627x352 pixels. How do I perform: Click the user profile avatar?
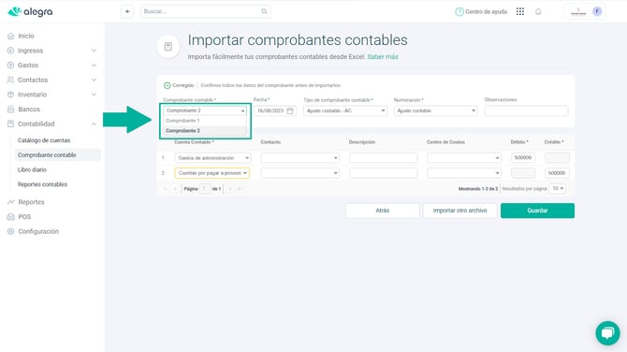coord(597,11)
